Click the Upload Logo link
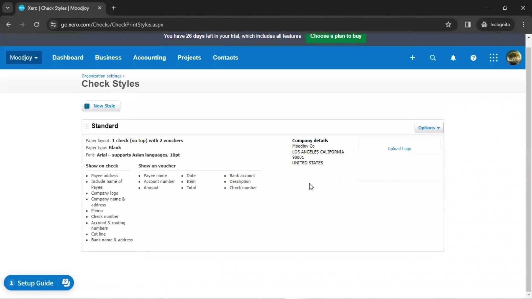 click(399, 149)
